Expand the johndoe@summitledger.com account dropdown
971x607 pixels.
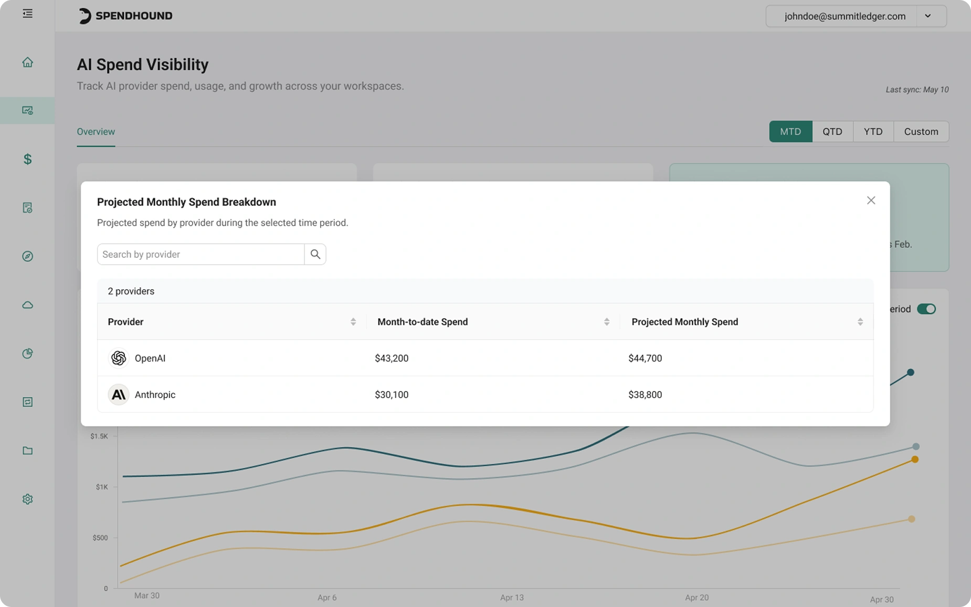click(x=927, y=16)
